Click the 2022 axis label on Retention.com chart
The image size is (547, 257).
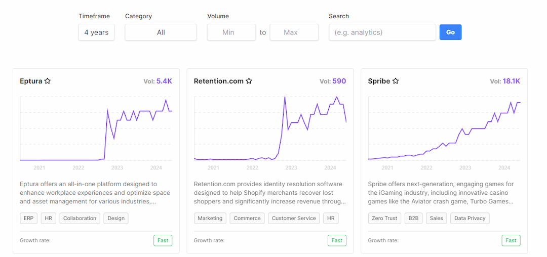click(x=252, y=167)
